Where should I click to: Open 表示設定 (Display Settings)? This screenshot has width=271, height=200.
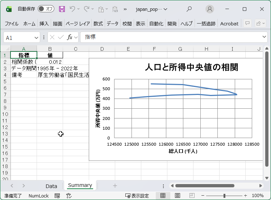[137, 196]
